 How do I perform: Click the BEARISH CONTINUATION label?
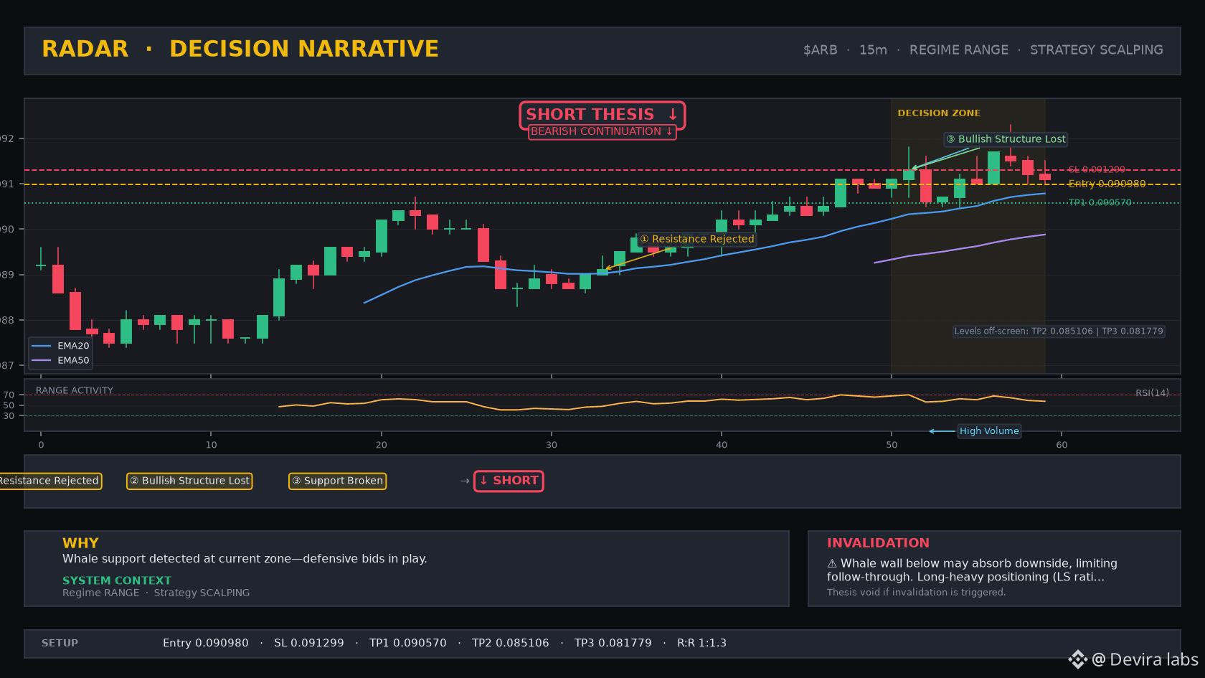pyautogui.click(x=602, y=131)
